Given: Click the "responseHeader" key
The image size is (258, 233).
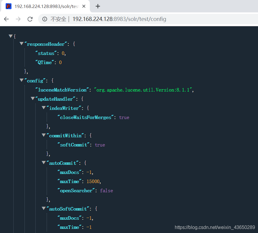Looking at the screenshot, I should 46,44.
